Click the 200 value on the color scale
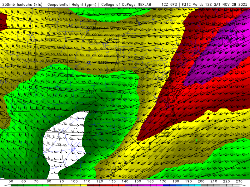Screen dimensions: 250x187 [201, 181]
